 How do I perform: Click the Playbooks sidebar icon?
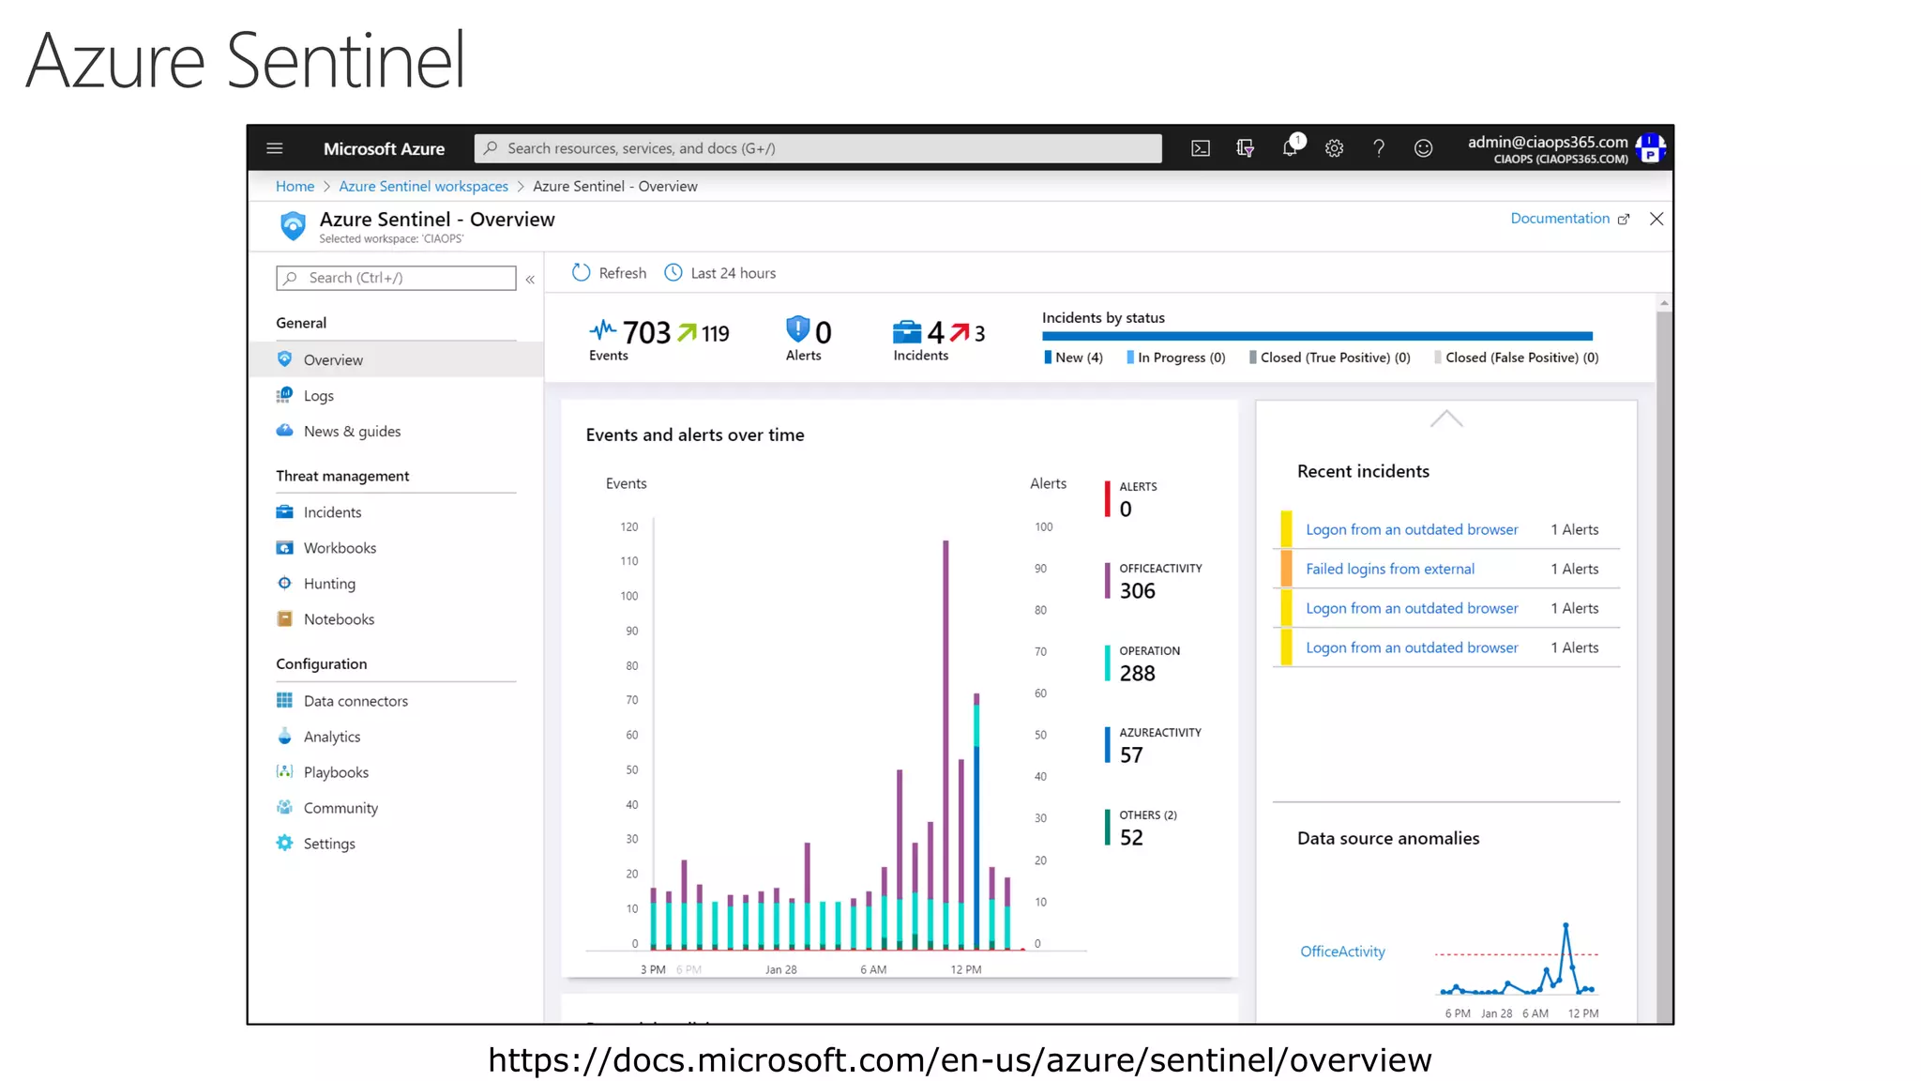point(284,771)
